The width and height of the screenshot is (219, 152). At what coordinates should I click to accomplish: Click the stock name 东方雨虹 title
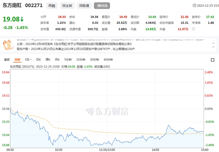[x=12, y=5]
